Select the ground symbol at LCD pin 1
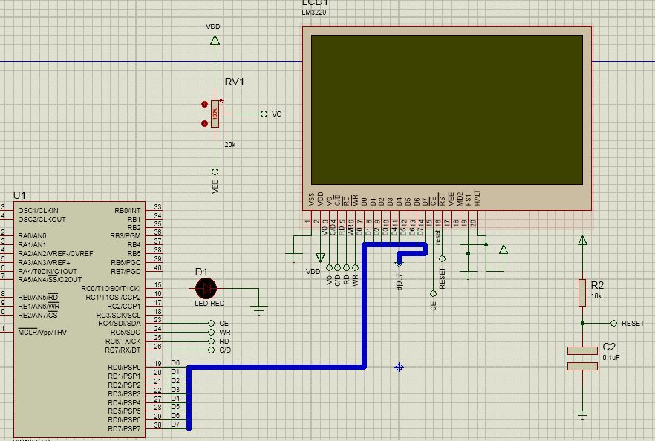Screen dimensions: 655x441 293,257
